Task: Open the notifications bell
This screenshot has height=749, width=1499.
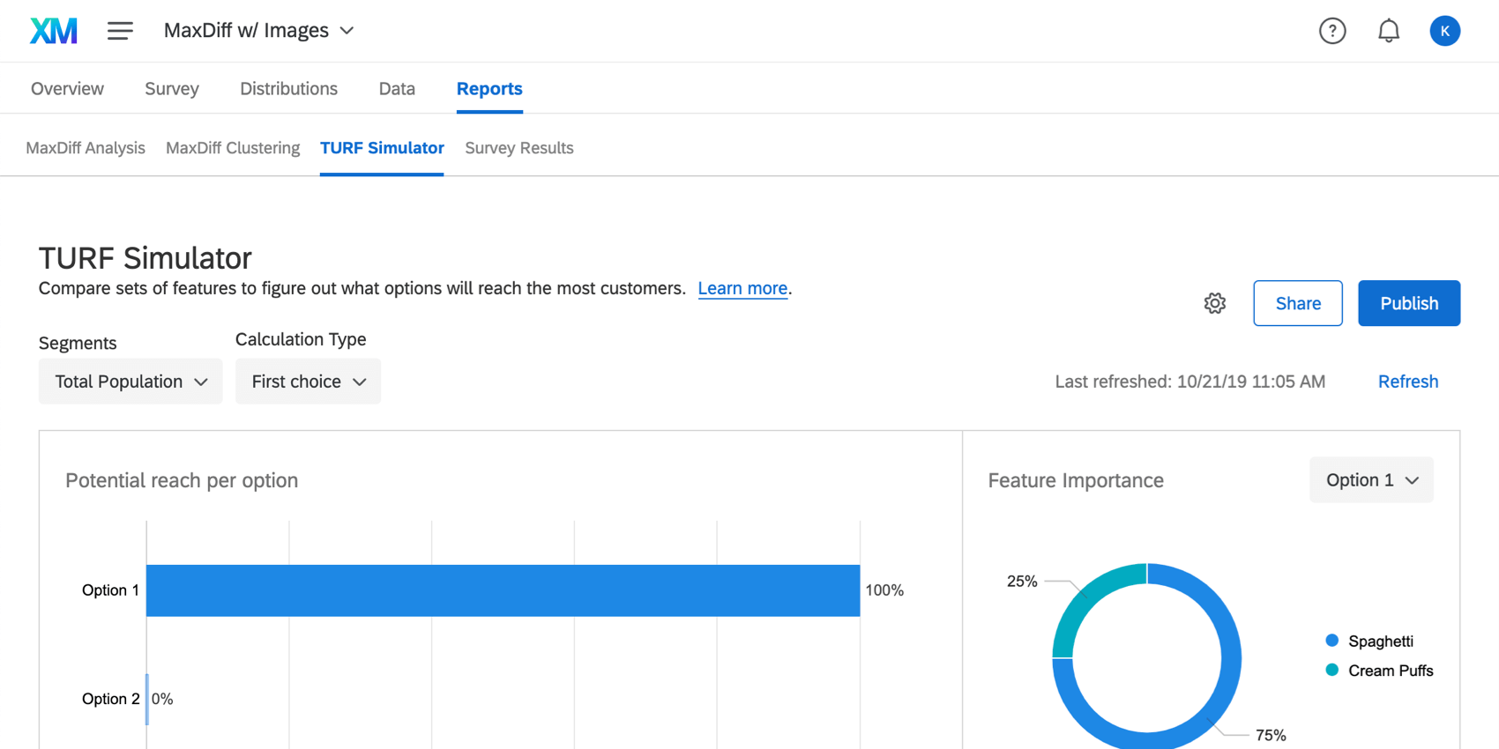Action: click(1388, 31)
